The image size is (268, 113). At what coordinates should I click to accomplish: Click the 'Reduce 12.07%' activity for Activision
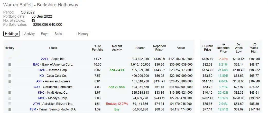tap(117, 104)
